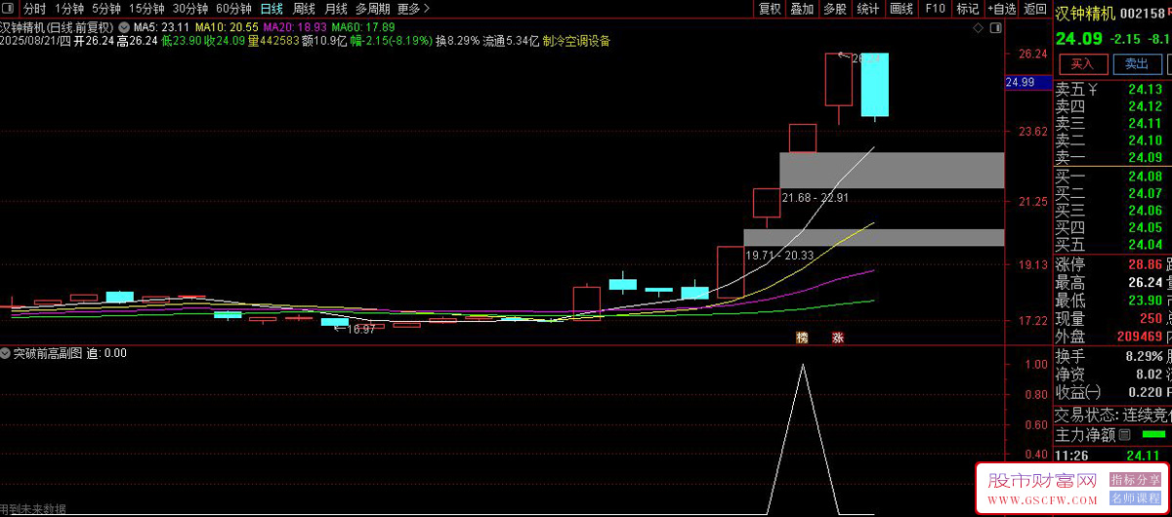Open the 复权 adjustment menu
The image size is (1172, 517).
pos(770,9)
